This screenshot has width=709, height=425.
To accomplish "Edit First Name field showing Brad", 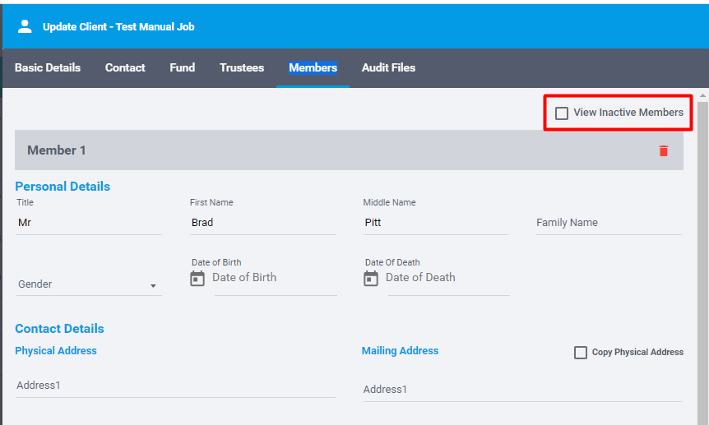I will [x=262, y=223].
